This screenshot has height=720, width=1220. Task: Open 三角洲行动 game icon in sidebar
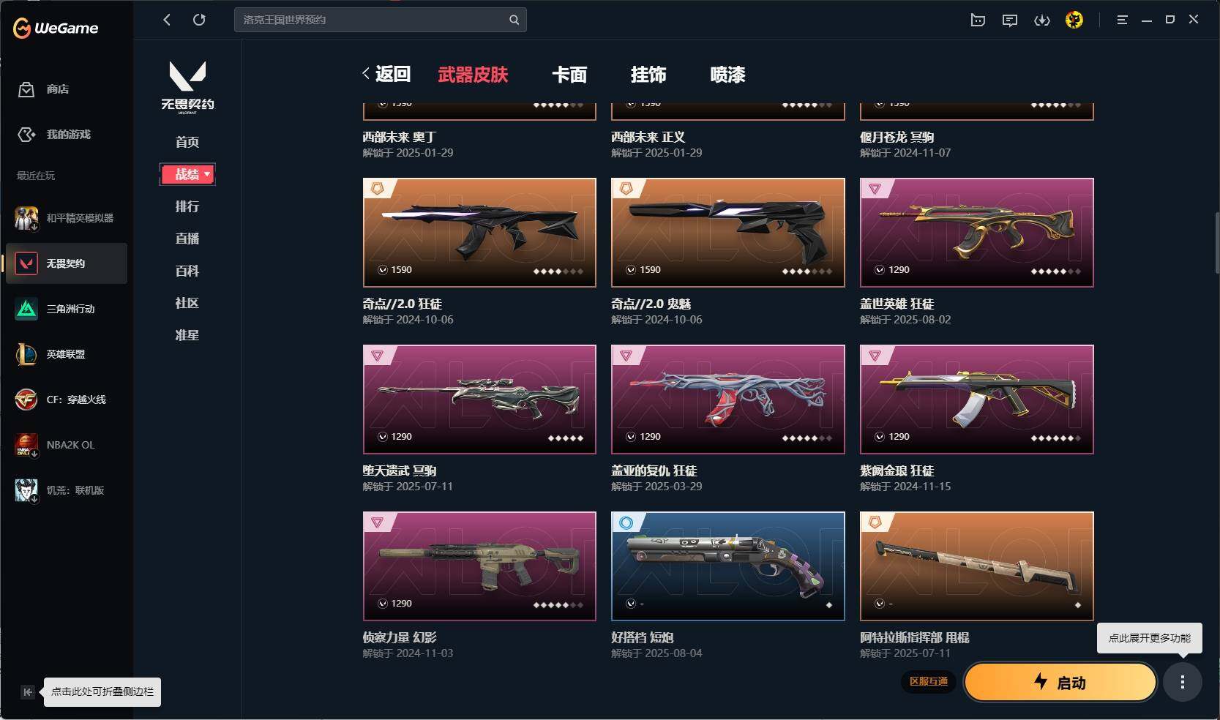26,309
